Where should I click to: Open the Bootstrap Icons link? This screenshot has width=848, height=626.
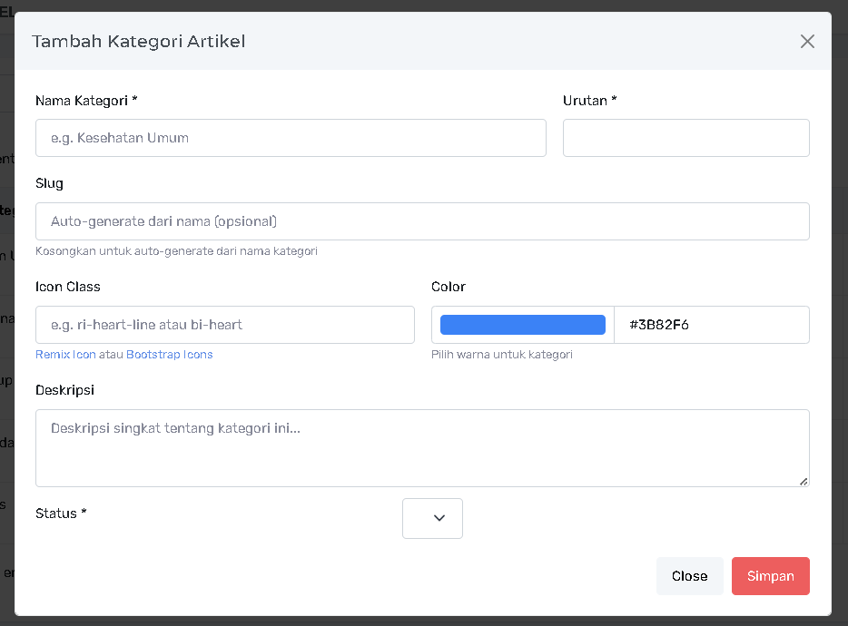170,355
